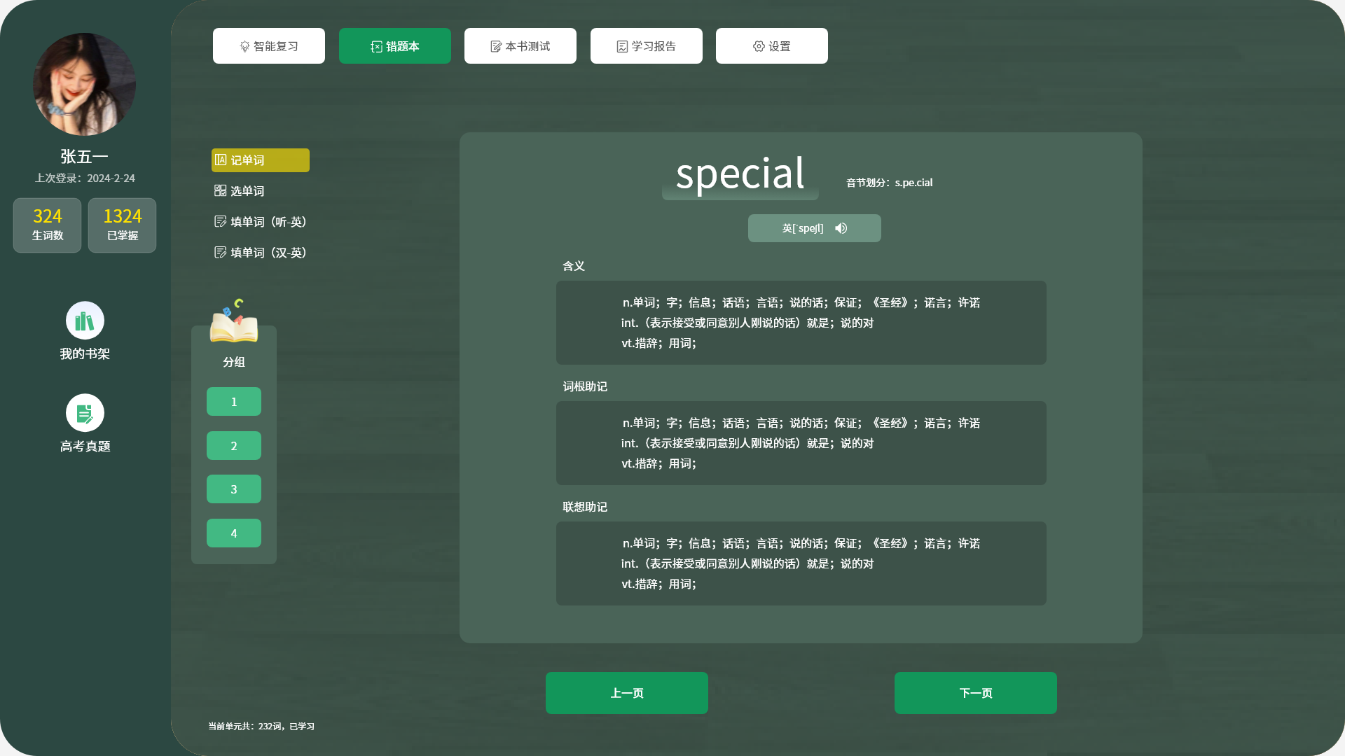Choose 填单词（听-英）exercise
The height and width of the screenshot is (756, 1345).
[261, 222]
